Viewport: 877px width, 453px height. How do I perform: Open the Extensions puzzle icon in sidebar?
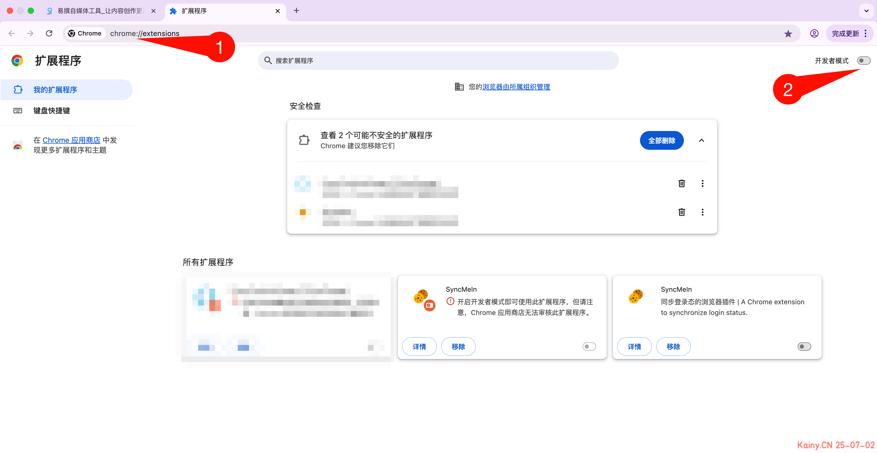pyautogui.click(x=18, y=90)
